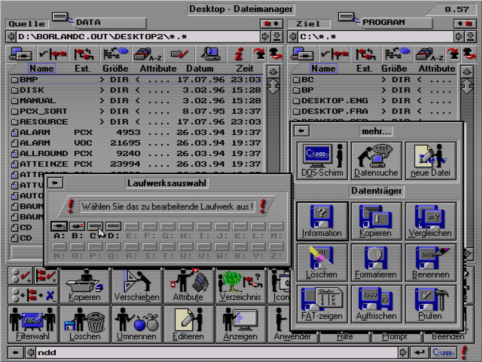Open the DOS-Schirm tool
The height and width of the screenshot is (362, 482).
pyautogui.click(x=322, y=161)
